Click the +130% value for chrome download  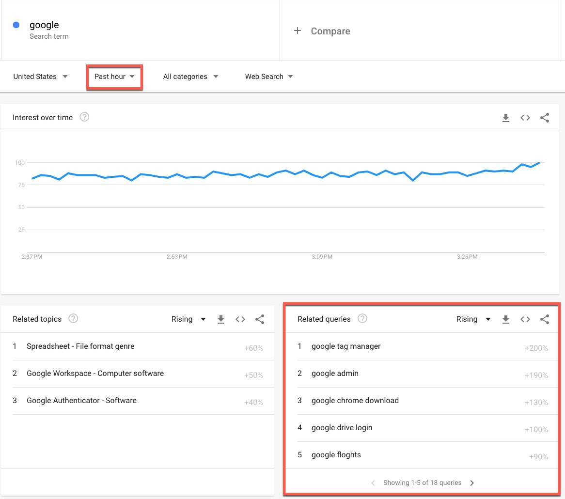536,402
